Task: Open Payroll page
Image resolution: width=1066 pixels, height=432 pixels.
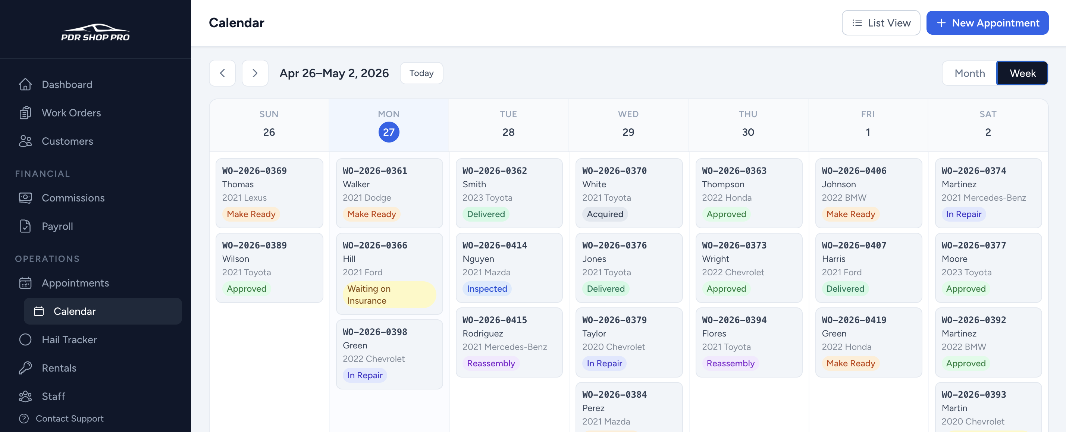Action: pyautogui.click(x=95, y=226)
